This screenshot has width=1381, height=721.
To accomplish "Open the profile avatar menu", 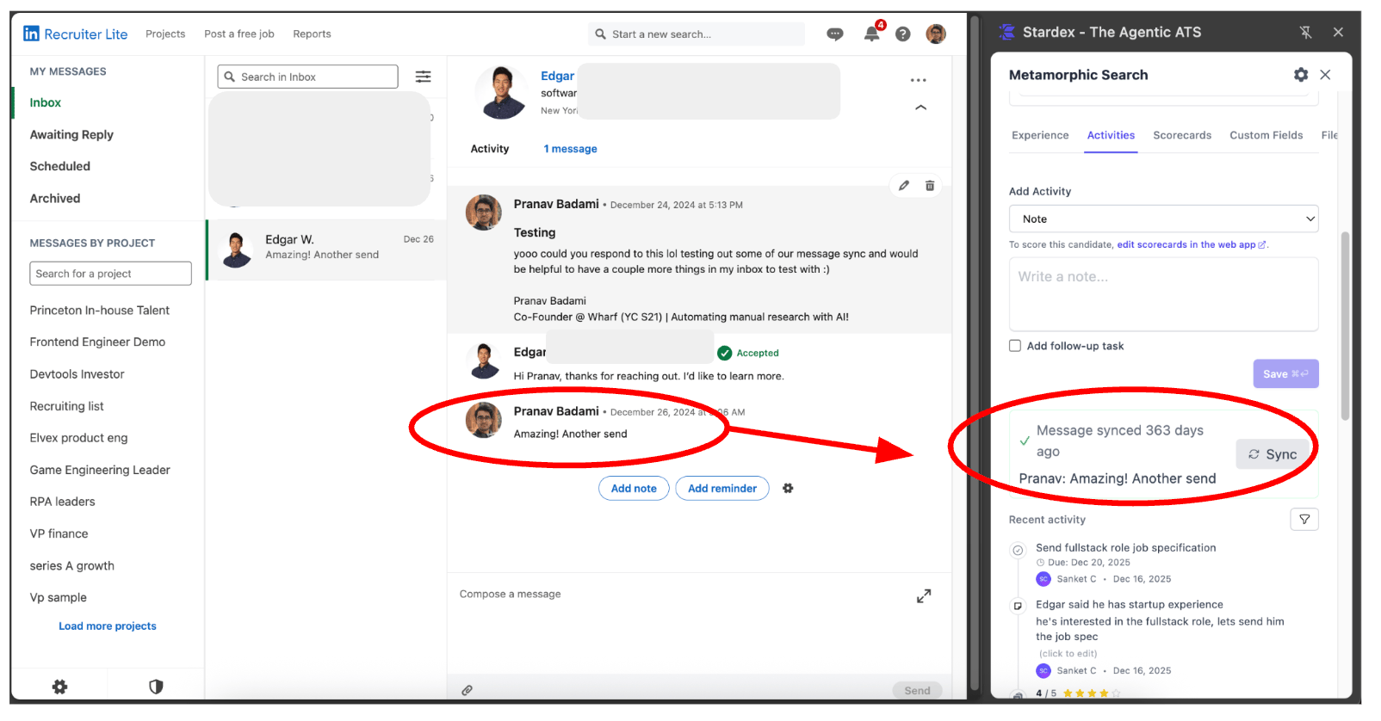I will (x=936, y=34).
